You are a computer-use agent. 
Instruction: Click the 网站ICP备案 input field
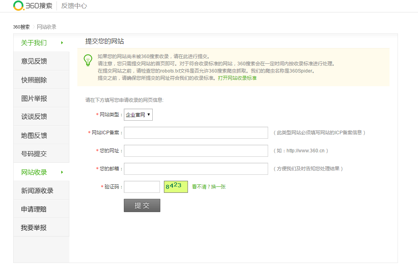click(x=196, y=133)
